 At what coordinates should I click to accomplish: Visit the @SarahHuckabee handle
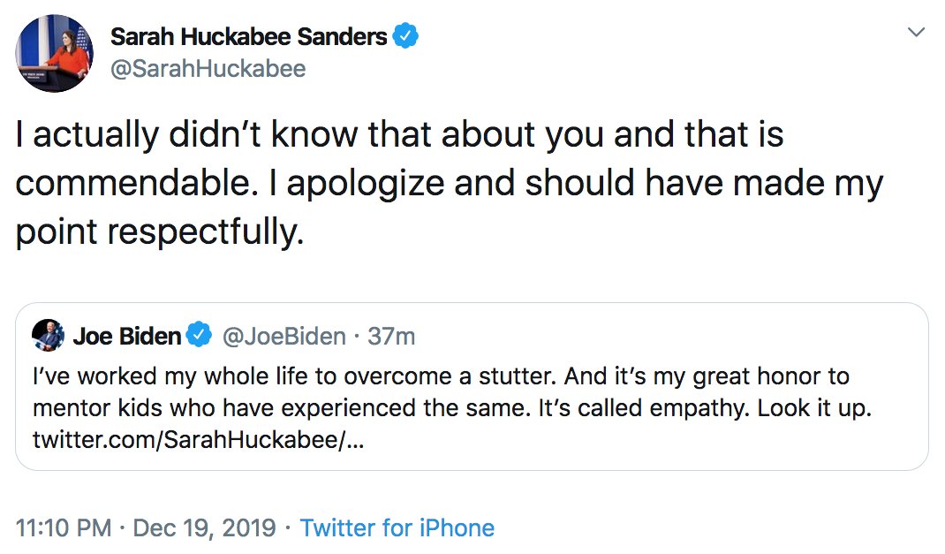[208, 69]
